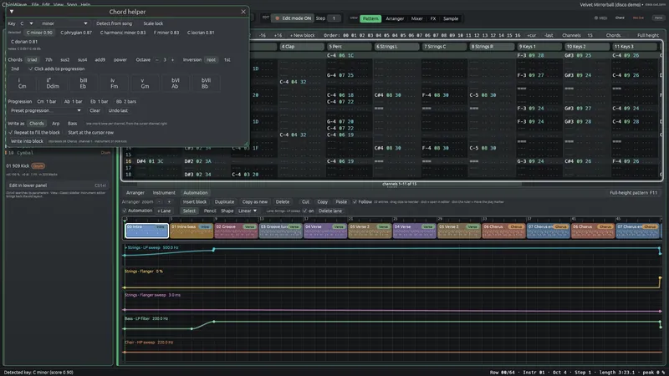Screen dimensions: 669x376
Task: Click Write into block button
Action: pos(27,141)
